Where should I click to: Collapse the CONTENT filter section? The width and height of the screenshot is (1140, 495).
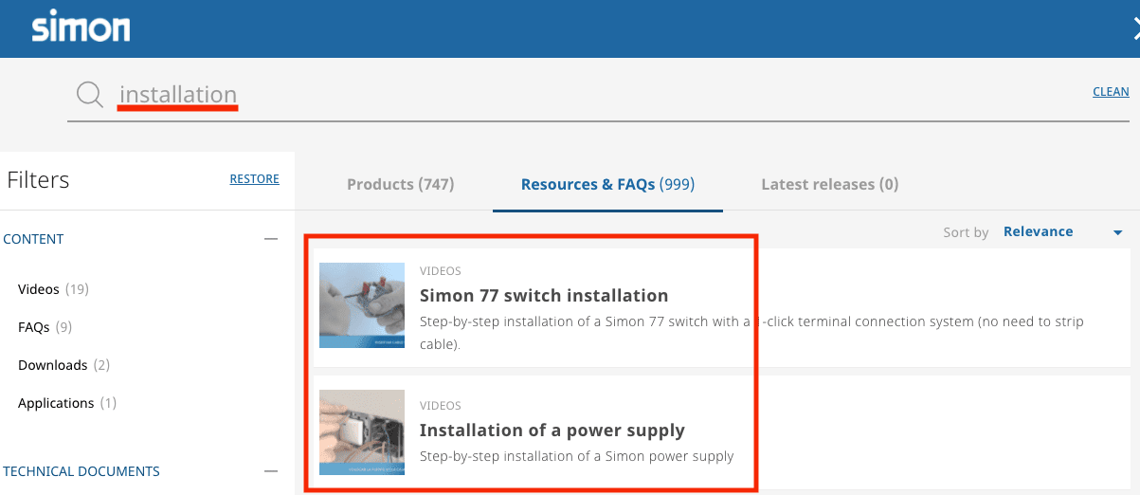tap(271, 239)
